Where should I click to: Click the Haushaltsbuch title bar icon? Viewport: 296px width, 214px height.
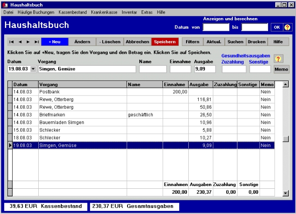pyautogui.click(x=5, y=4)
